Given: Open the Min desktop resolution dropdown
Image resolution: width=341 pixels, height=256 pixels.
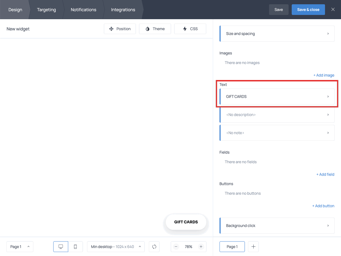Looking at the screenshot, I should (115, 246).
